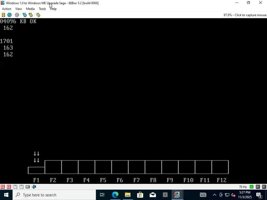Click the F8 key label
This screenshot has height=200, width=267.
tap(153, 180)
